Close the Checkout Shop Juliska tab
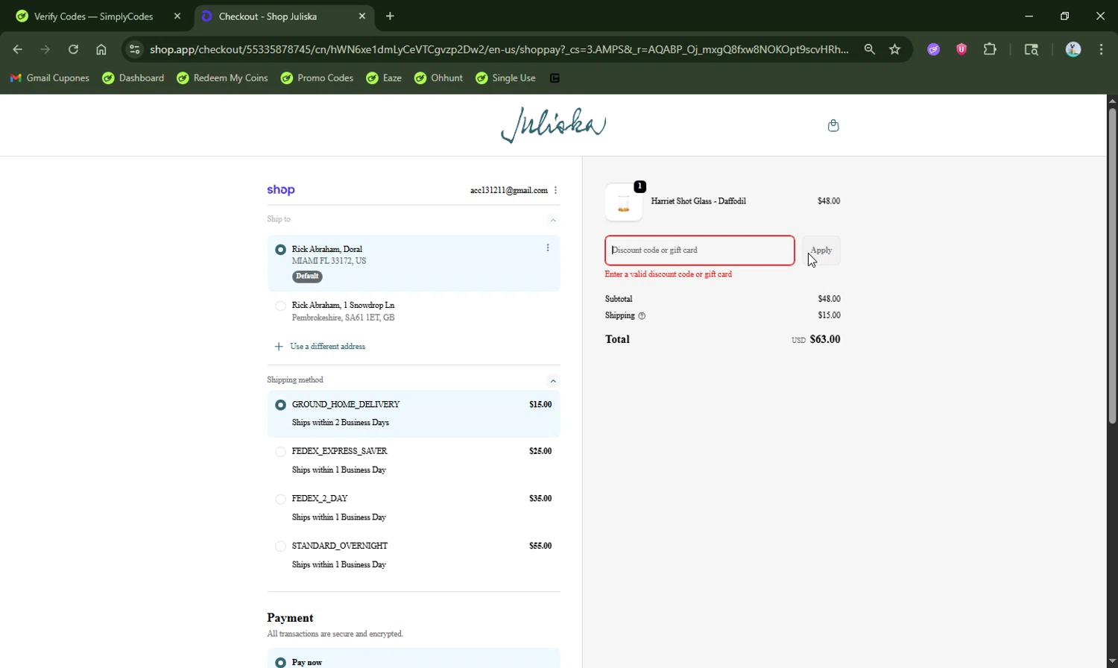Screen dimensions: 1118x668 pyautogui.click(x=362, y=16)
